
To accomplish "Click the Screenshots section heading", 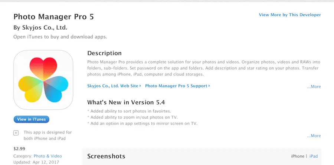I will [106, 156].
